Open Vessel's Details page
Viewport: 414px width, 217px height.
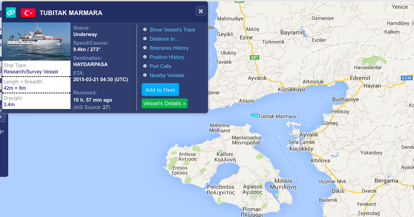tap(164, 103)
